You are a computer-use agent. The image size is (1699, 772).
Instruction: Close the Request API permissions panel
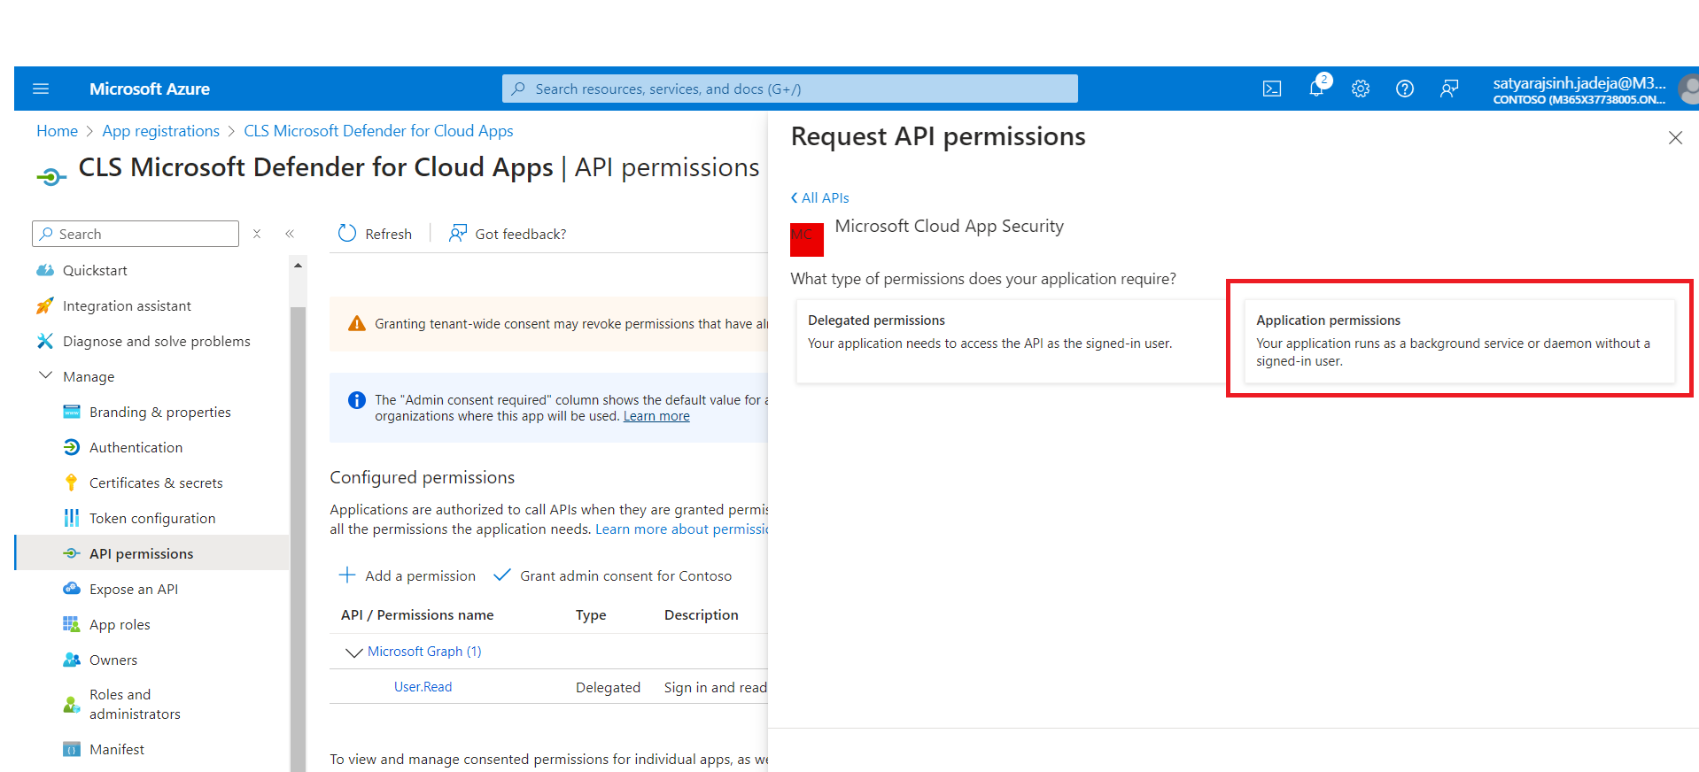tap(1675, 137)
